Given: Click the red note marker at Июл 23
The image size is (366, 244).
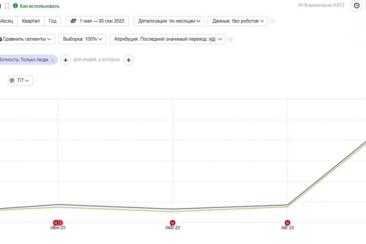Looking at the screenshot, I should (172, 223).
